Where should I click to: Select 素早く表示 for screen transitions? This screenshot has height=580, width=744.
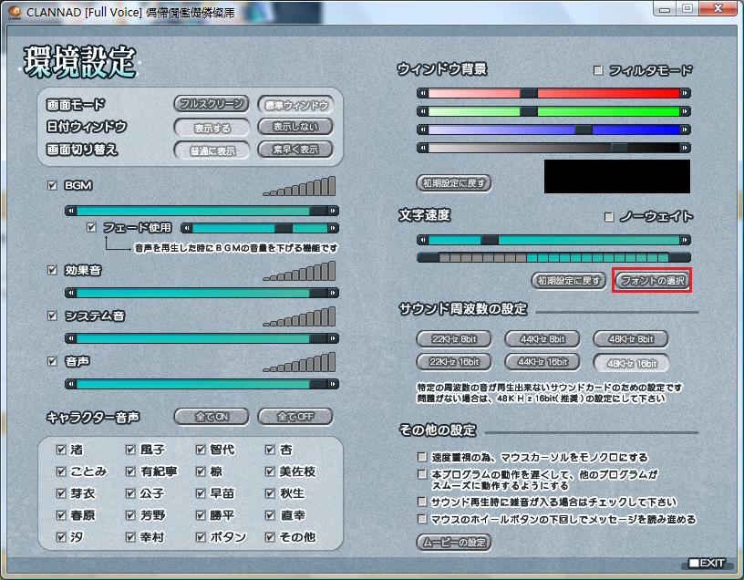295,150
